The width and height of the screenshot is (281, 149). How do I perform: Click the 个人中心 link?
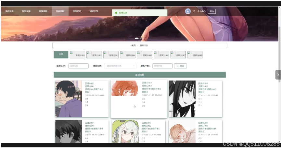coord(201,11)
